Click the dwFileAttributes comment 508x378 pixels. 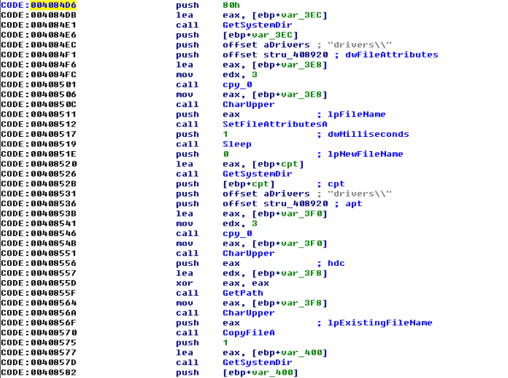click(x=392, y=54)
